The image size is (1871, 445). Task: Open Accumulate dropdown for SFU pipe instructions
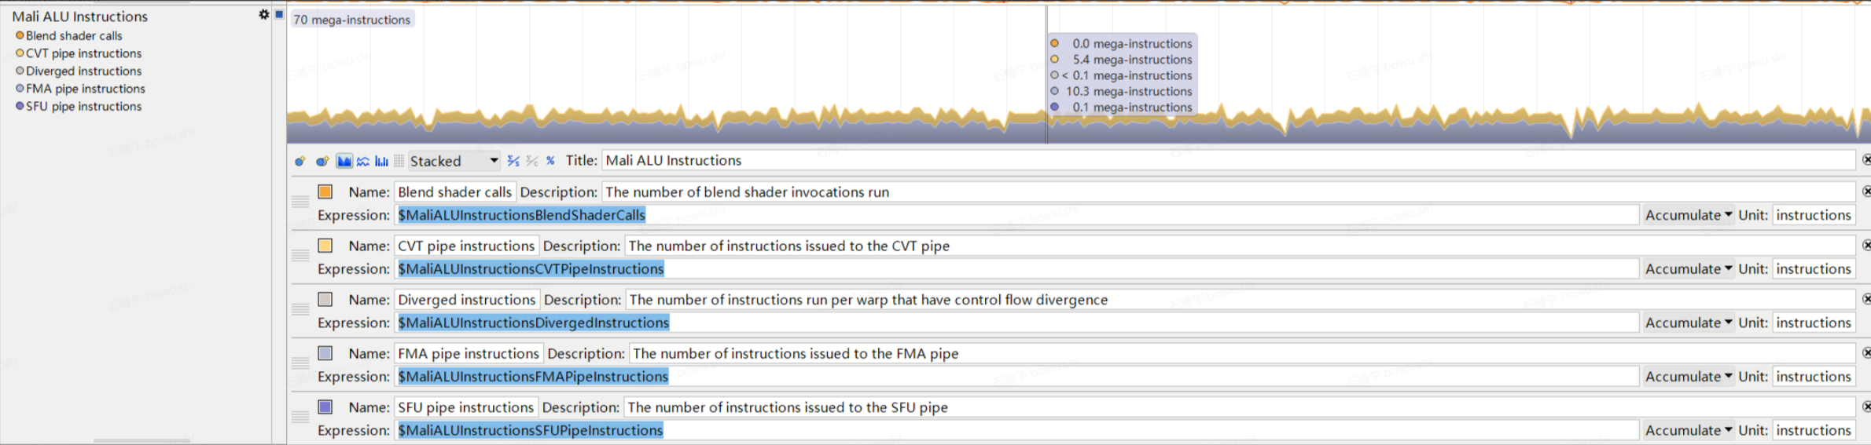coord(1689,430)
